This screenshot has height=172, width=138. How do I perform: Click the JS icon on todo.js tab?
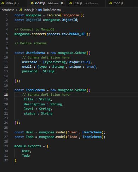tap(110, 3)
